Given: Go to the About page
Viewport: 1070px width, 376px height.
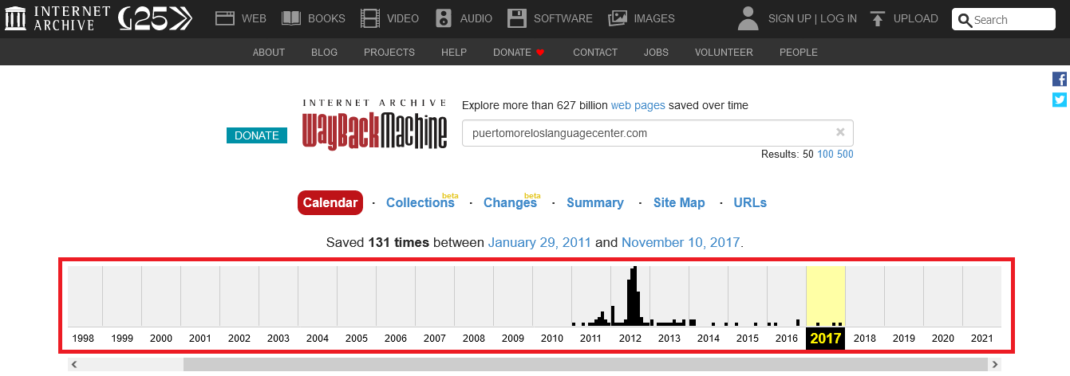Looking at the screenshot, I should 269,53.
